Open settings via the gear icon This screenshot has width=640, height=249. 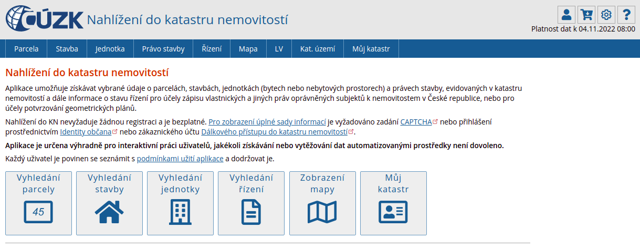pos(606,15)
